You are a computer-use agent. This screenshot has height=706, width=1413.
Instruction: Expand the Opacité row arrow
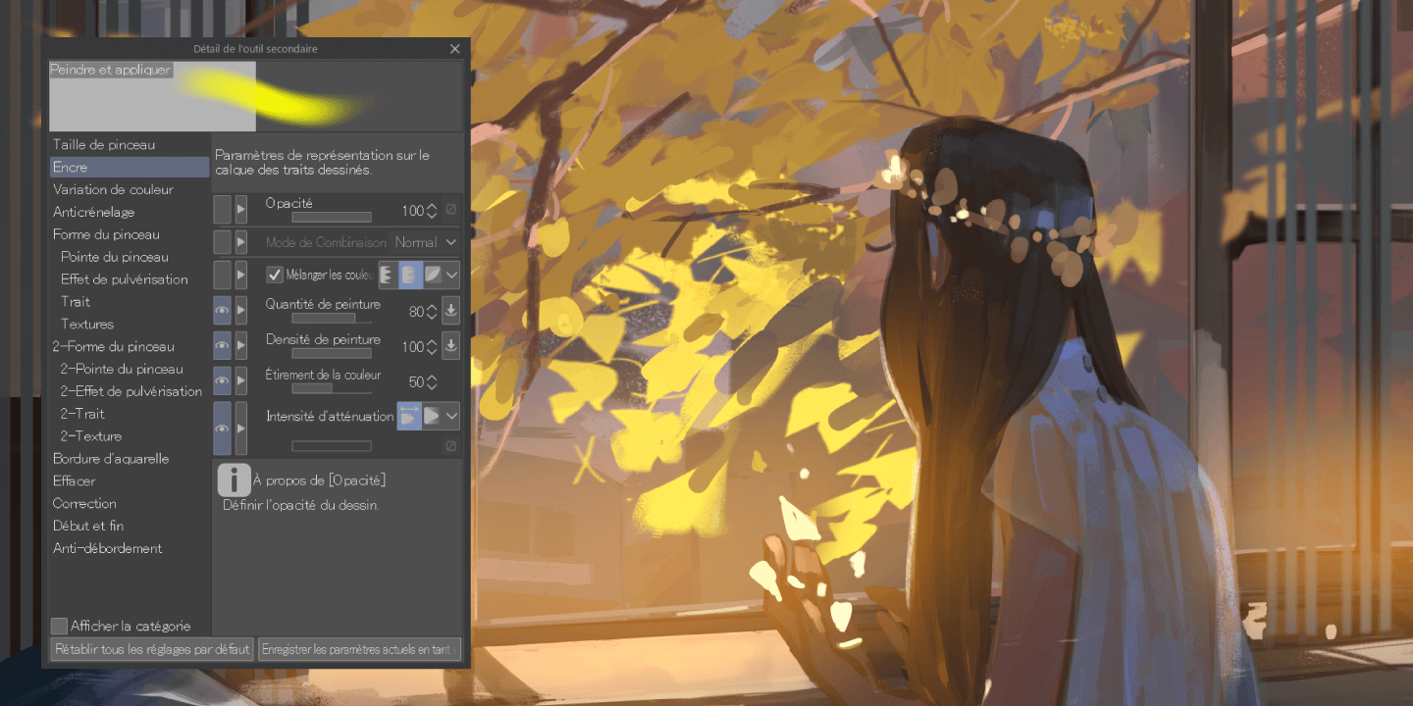240,209
